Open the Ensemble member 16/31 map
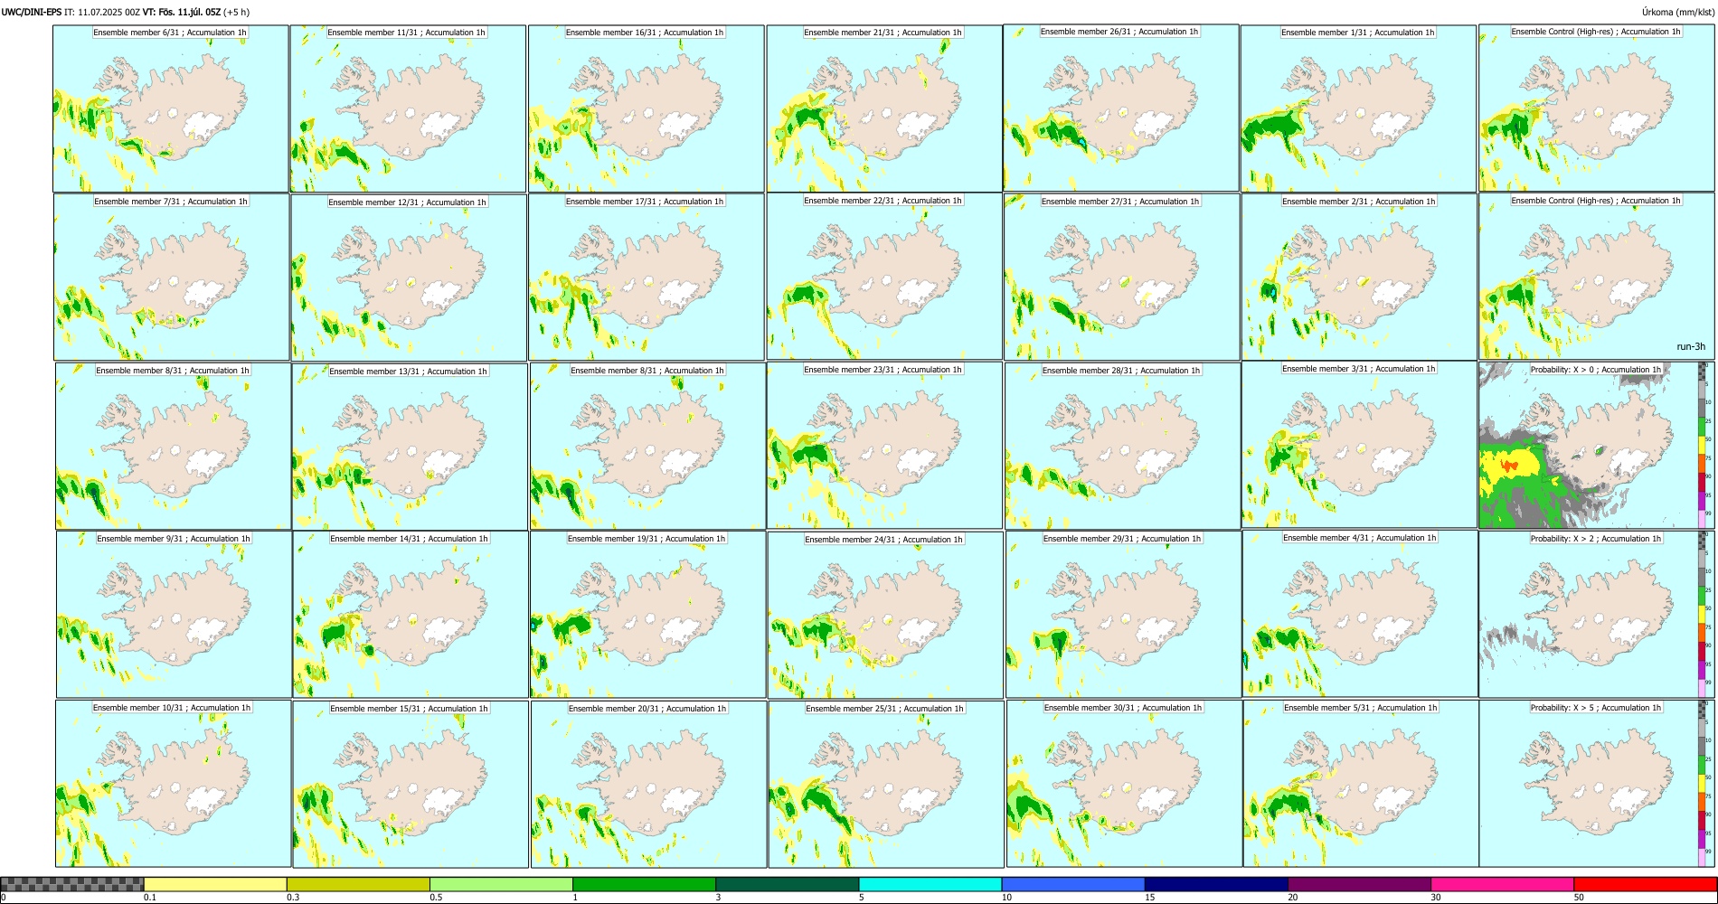Screen dimensions: 1718x904 tap(646, 108)
